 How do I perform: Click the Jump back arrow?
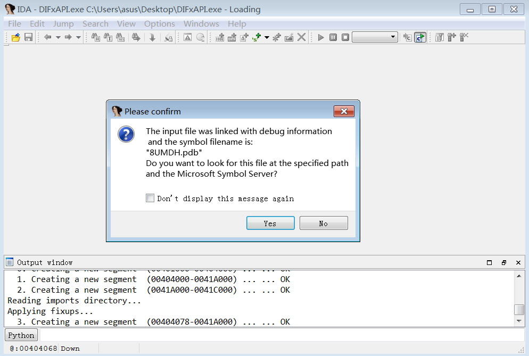pos(47,37)
